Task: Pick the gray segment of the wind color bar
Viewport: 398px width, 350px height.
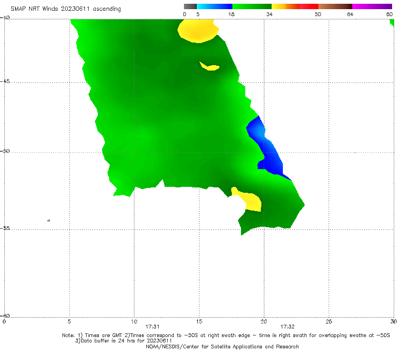Action: tap(190, 6)
